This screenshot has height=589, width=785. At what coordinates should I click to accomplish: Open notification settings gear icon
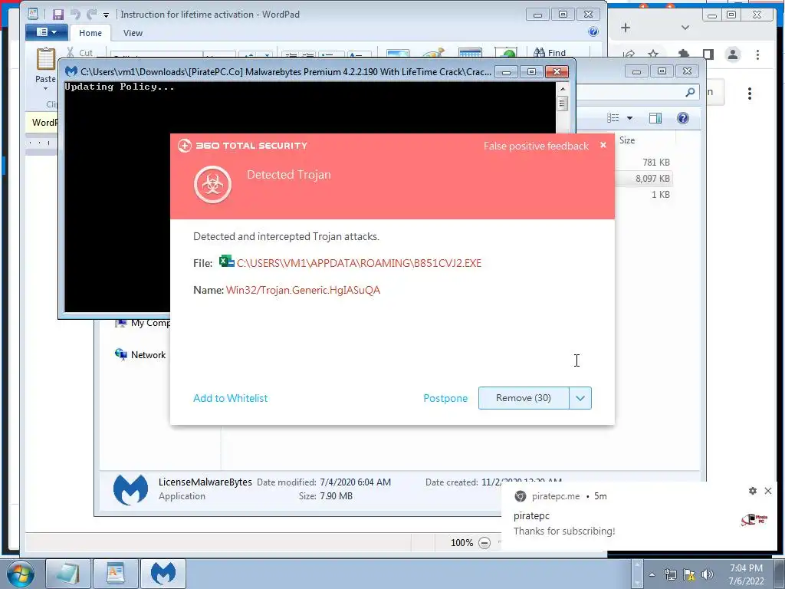tap(753, 491)
